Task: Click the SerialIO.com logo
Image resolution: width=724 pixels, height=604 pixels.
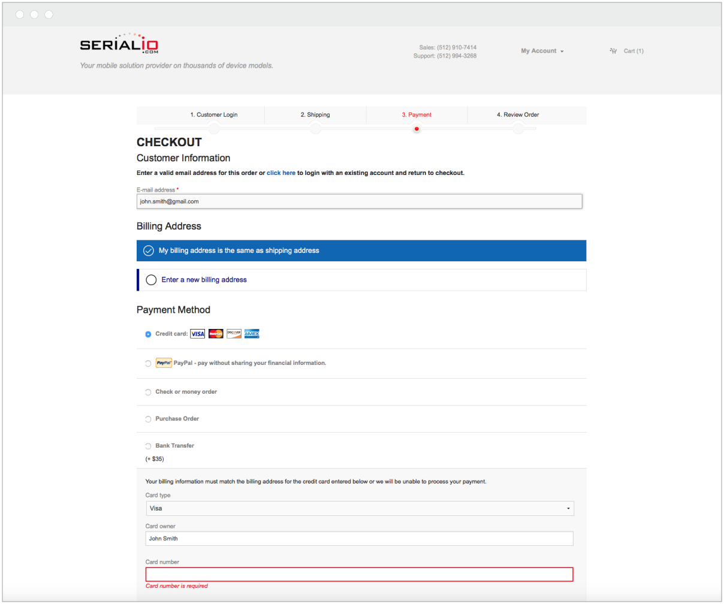Action: [119, 44]
